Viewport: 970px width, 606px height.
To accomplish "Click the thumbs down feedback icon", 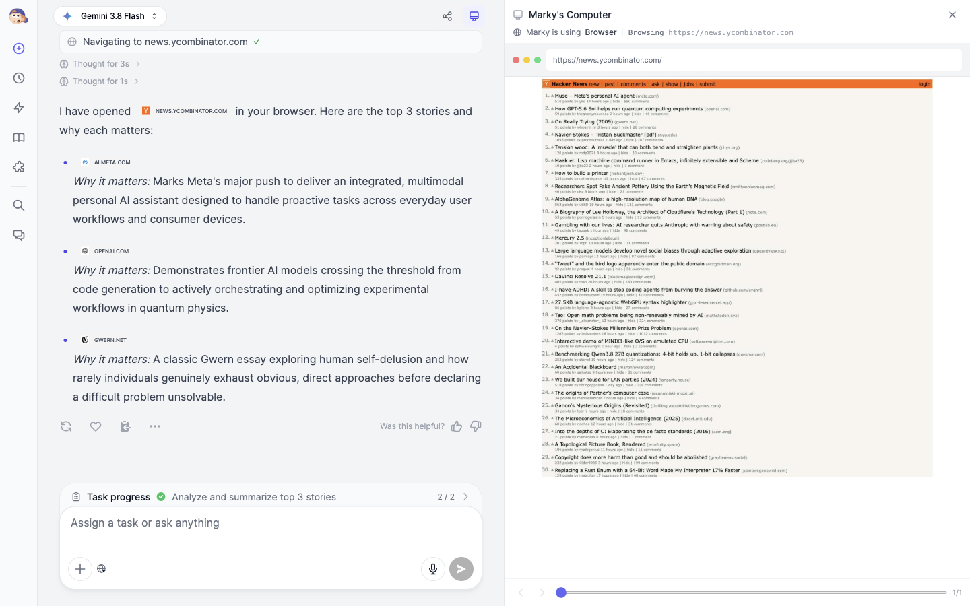I will coord(476,426).
